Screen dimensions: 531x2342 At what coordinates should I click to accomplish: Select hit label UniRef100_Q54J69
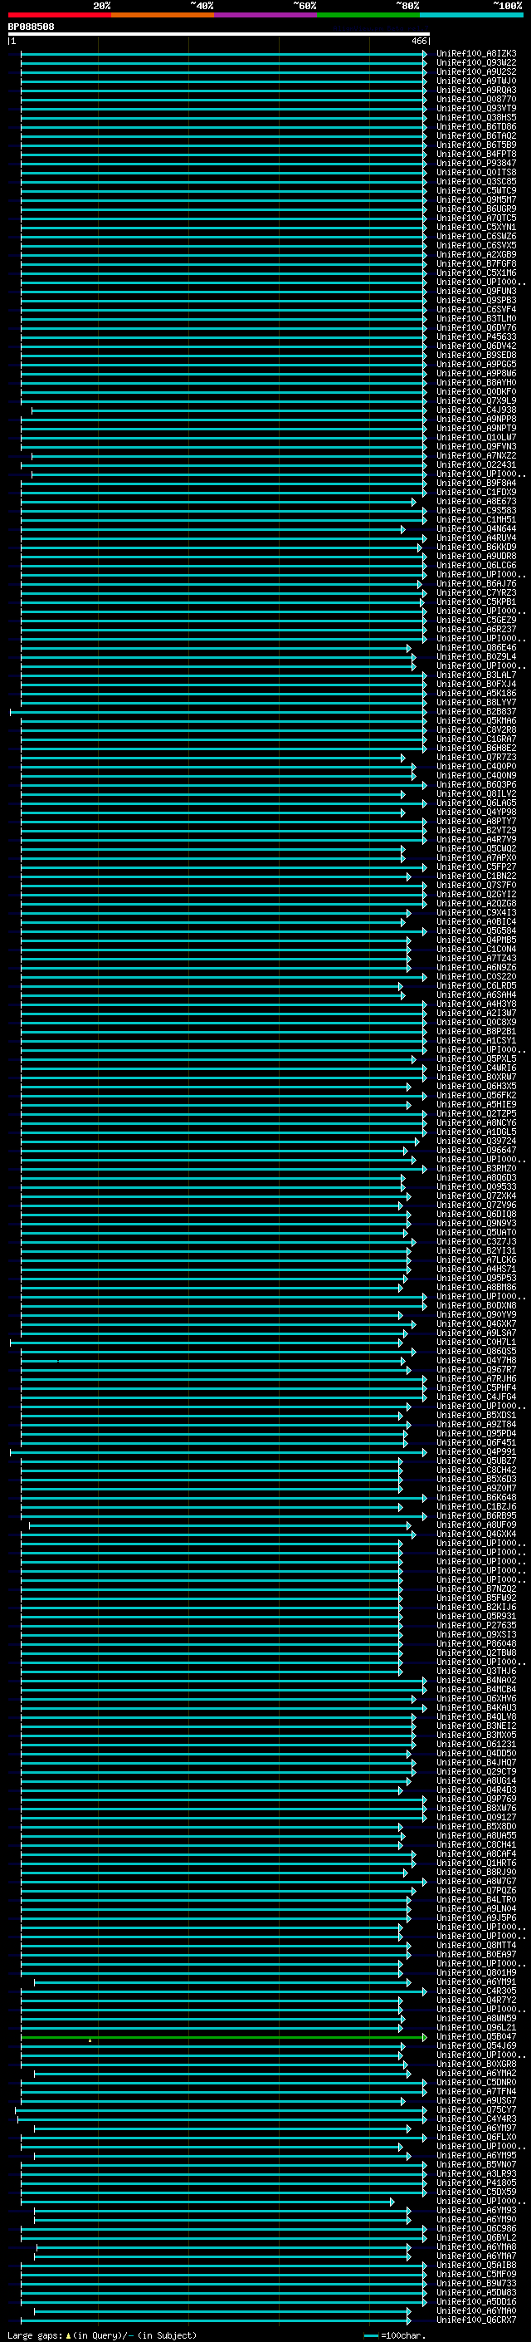pos(476,2047)
